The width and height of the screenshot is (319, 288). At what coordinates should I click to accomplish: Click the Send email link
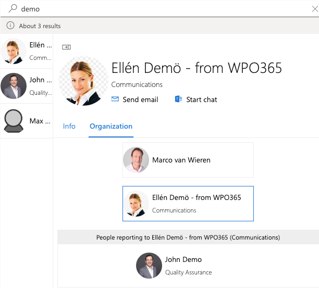[134, 99]
